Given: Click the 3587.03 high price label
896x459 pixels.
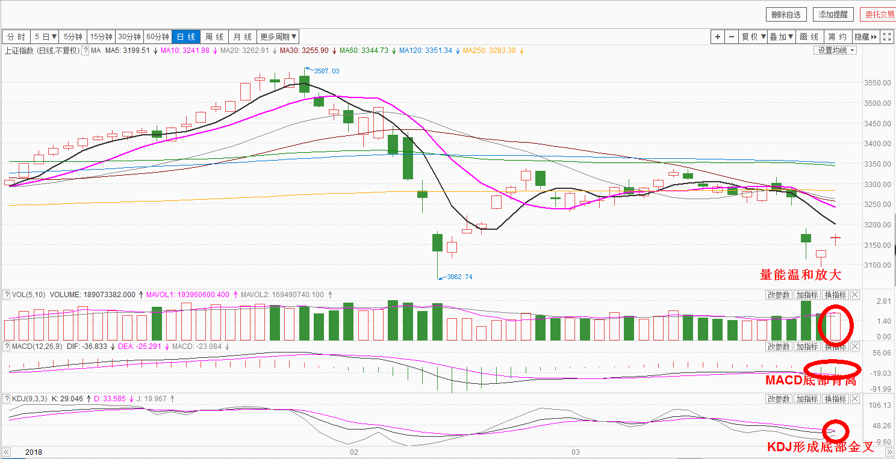Looking at the screenshot, I should [326, 71].
